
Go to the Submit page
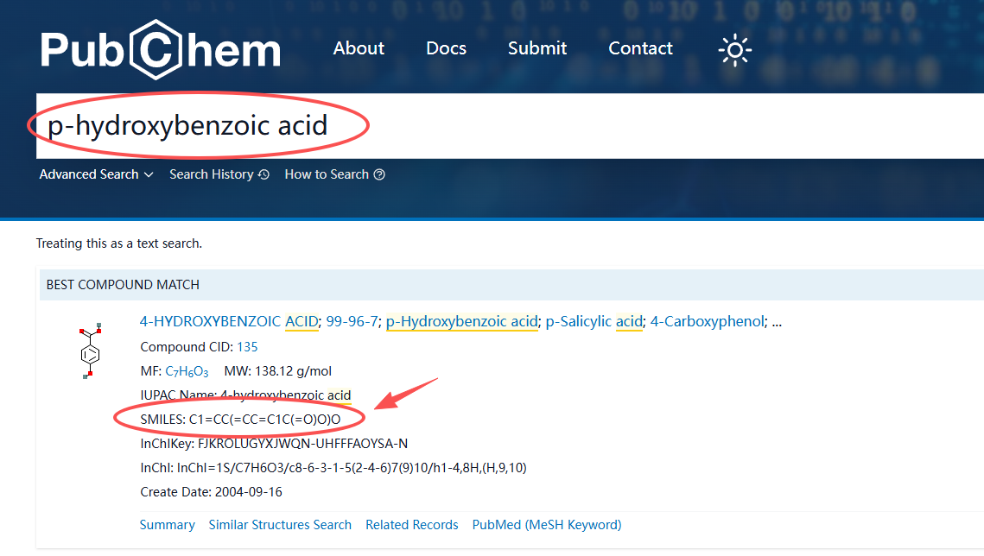pos(537,48)
